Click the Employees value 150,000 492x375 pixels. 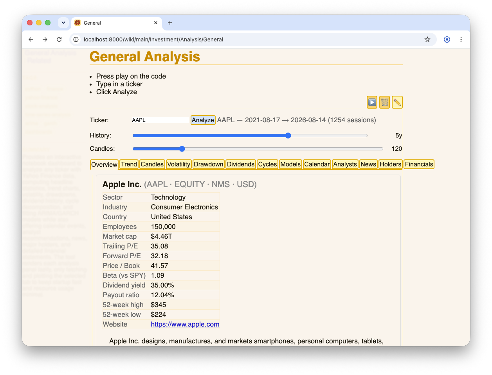[163, 227]
